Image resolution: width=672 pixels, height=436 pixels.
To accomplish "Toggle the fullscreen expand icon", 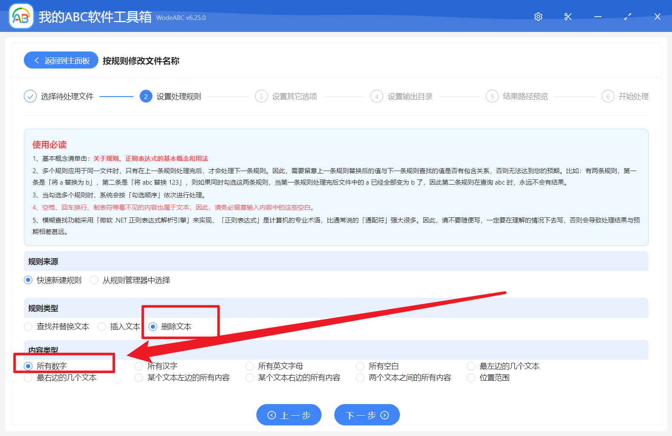I will pos(628,17).
